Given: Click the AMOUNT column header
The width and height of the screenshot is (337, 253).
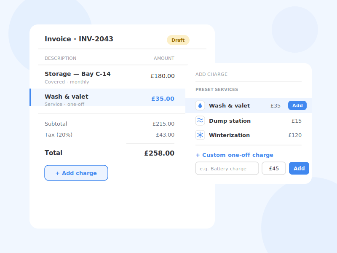Looking at the screenshot, I should (164, 58).
